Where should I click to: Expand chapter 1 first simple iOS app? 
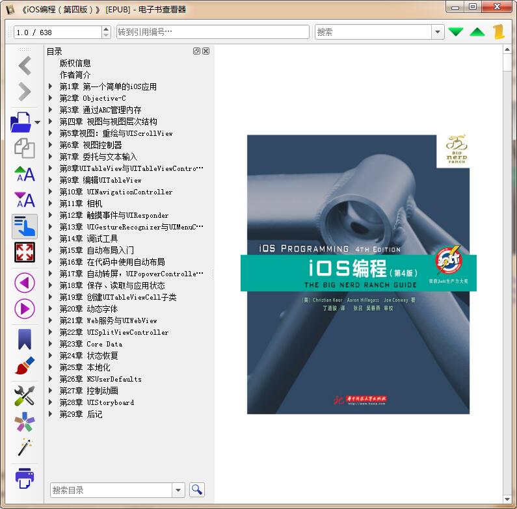tap(50, 86)
